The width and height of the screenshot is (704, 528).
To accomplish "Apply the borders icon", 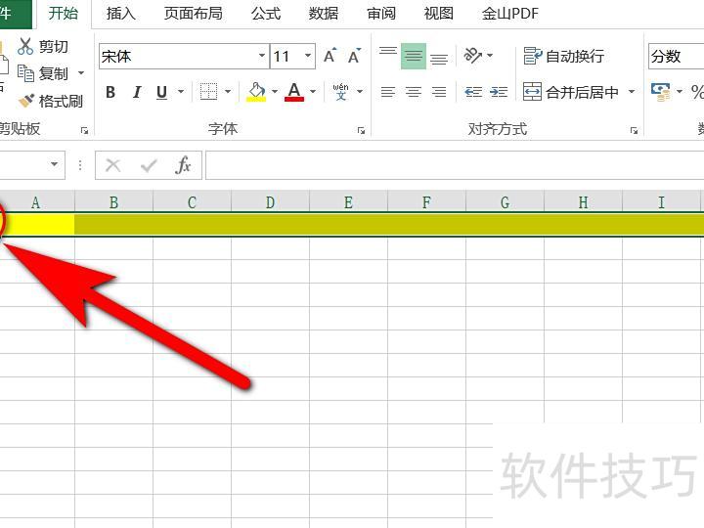I will 208,92.
